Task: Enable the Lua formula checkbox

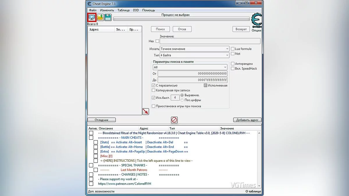Action: tap(233, 49)
